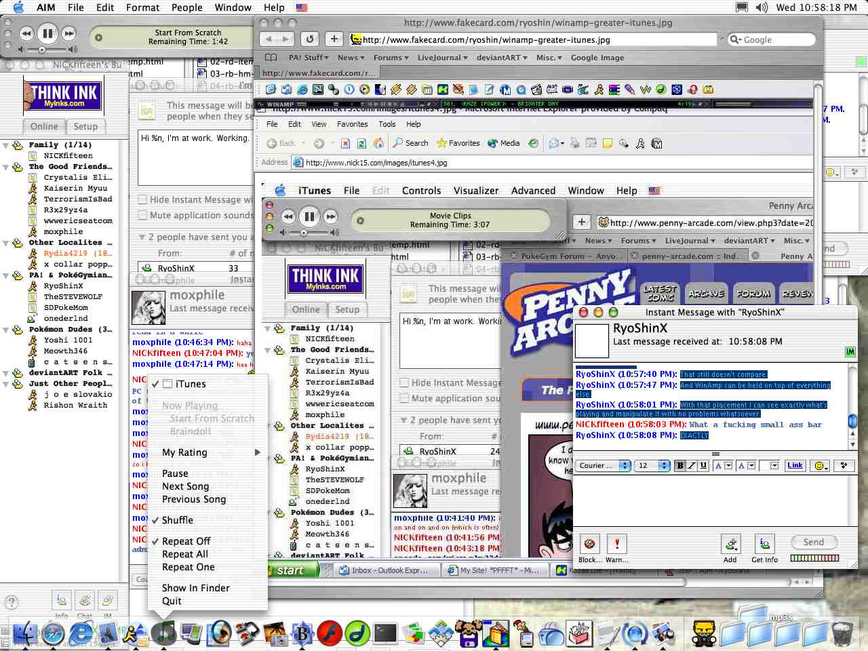Click the Media button in Internet Explorer toolbar

pos(503,143)
